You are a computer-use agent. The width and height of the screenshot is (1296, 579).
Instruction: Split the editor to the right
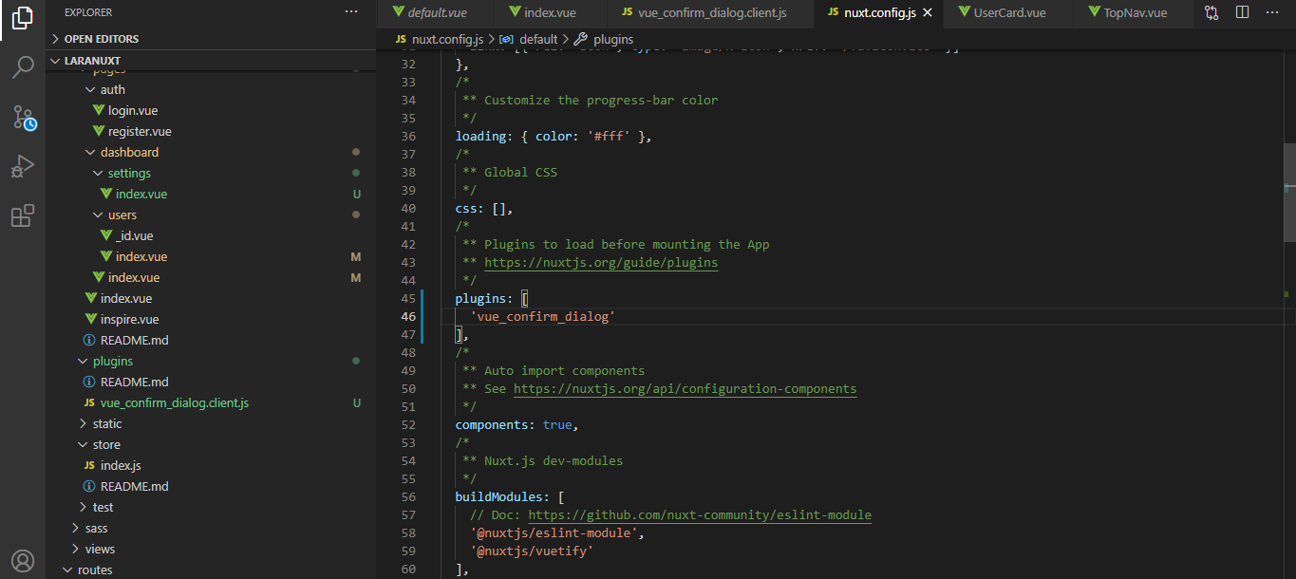pos(1242,12)
